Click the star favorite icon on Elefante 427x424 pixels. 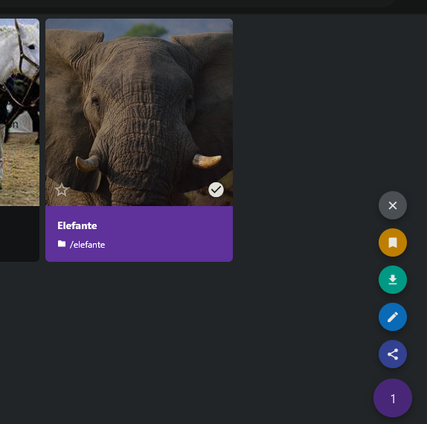click(62, 190)
